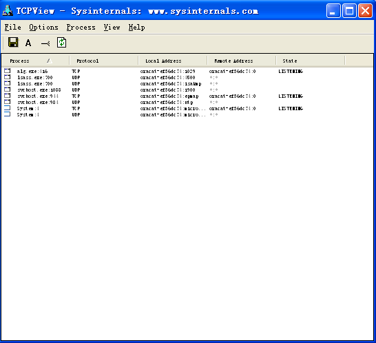Click the local address ending in :isakmp
This screenshot has width=376, height=343.
click(x=171, y=84)
